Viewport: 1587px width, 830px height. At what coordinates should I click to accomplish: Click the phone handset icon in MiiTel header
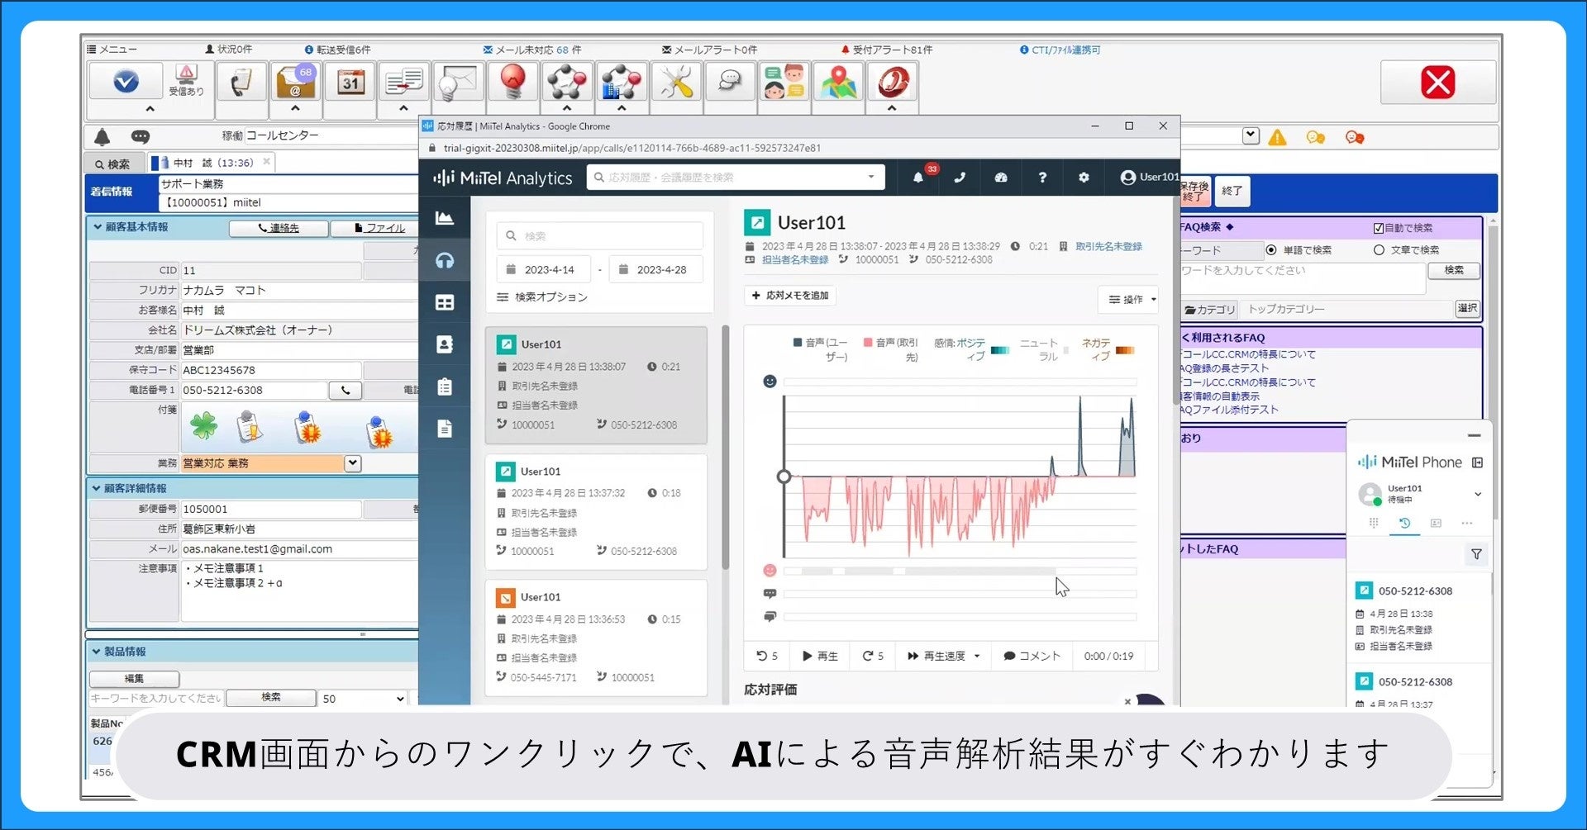click(x=960, y=178)
